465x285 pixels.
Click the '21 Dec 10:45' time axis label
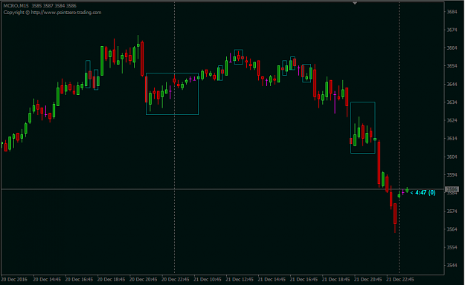coord(208,279)
